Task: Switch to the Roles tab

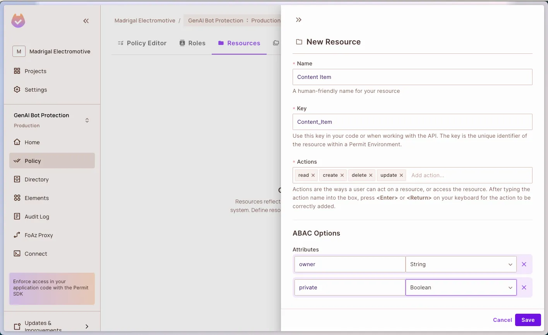Action: click(192, 43)
